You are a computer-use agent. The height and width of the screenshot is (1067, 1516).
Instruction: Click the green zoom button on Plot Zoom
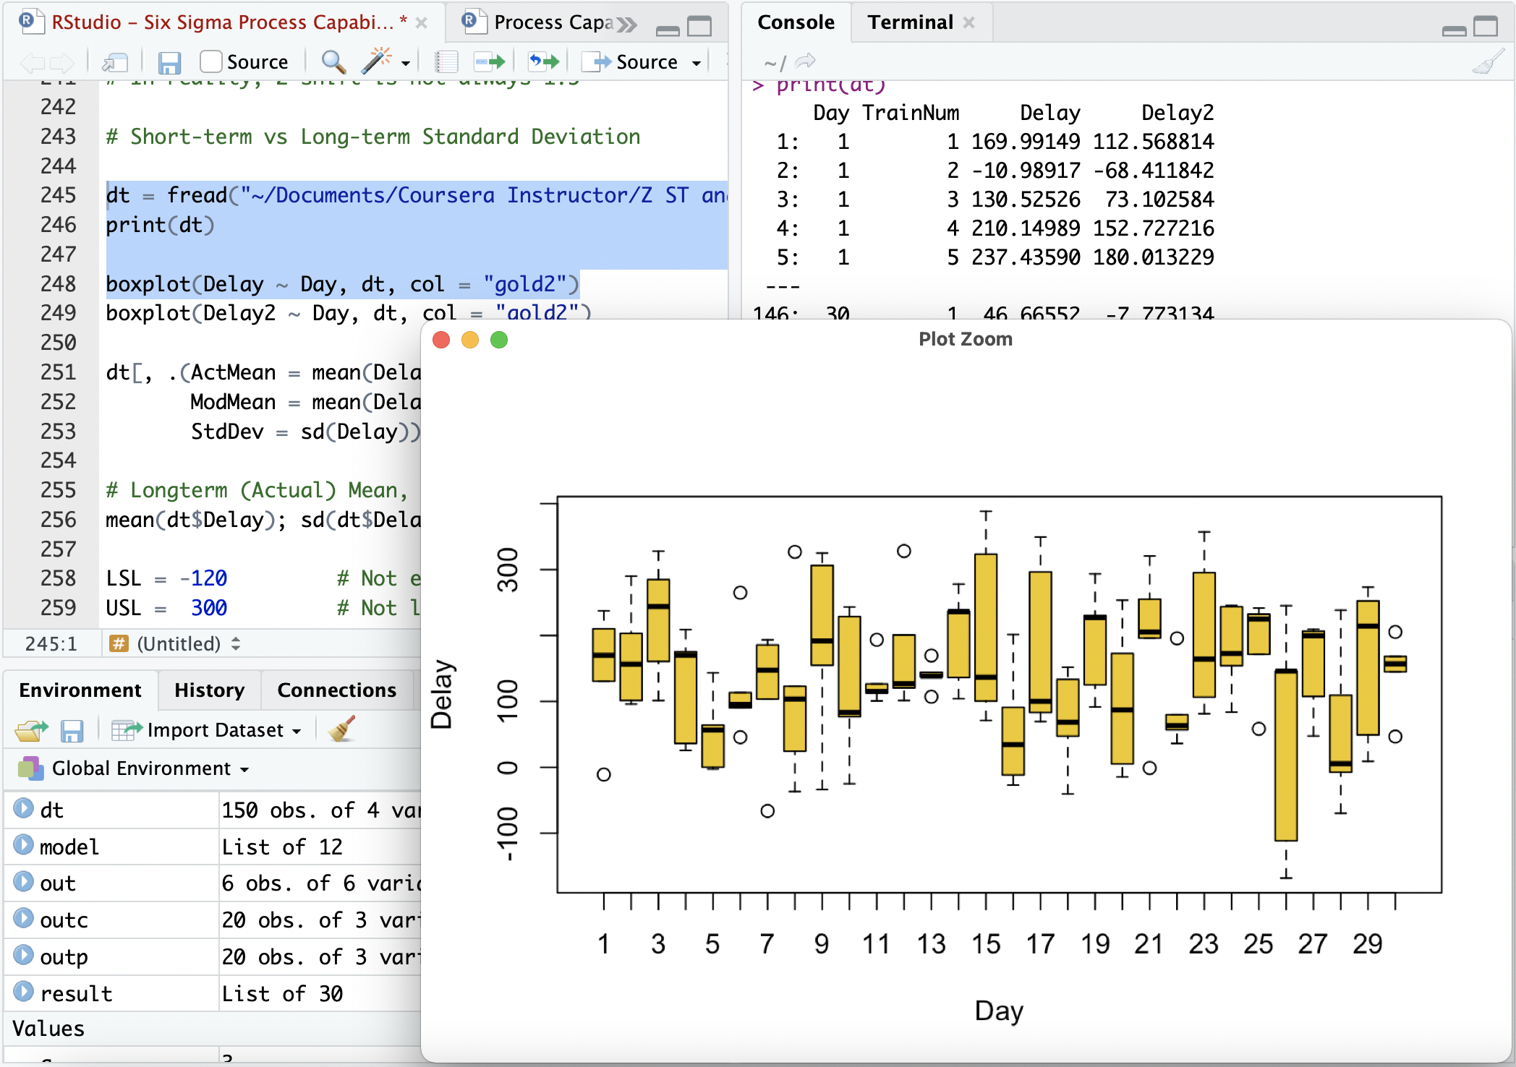tap(499, 340)
